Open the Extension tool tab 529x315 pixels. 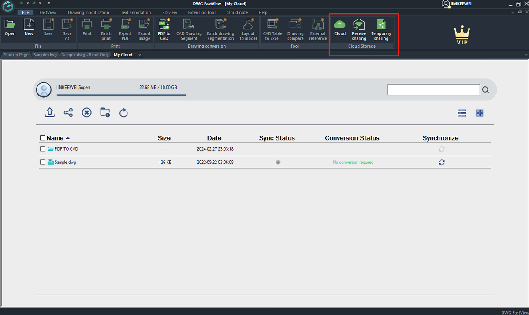(x=202, y=13)
